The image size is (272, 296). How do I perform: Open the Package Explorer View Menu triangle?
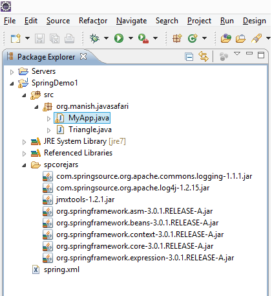(237, 53)
